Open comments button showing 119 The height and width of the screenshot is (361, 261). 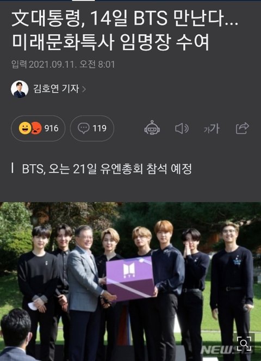(x=92, y=128)
